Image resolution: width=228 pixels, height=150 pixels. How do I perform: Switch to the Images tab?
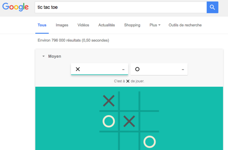coord(62,25)
